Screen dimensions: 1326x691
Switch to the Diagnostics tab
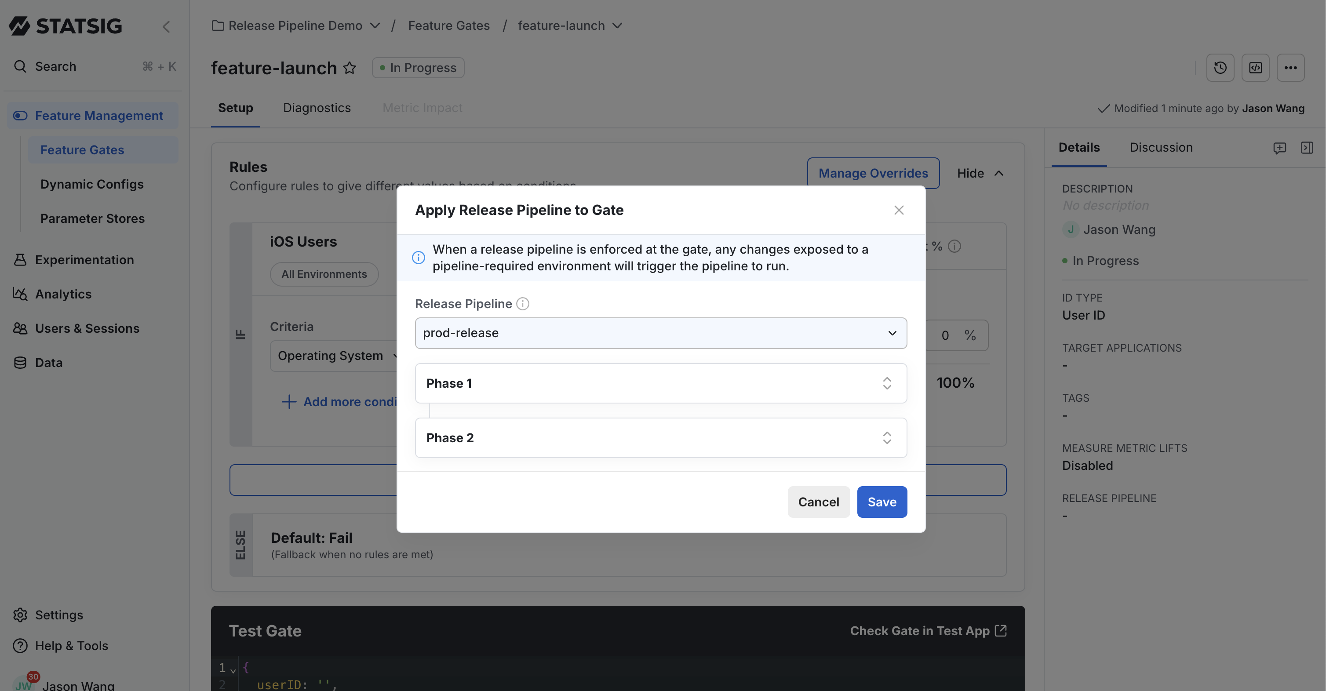pyautogui.click(x=317, y=108)
